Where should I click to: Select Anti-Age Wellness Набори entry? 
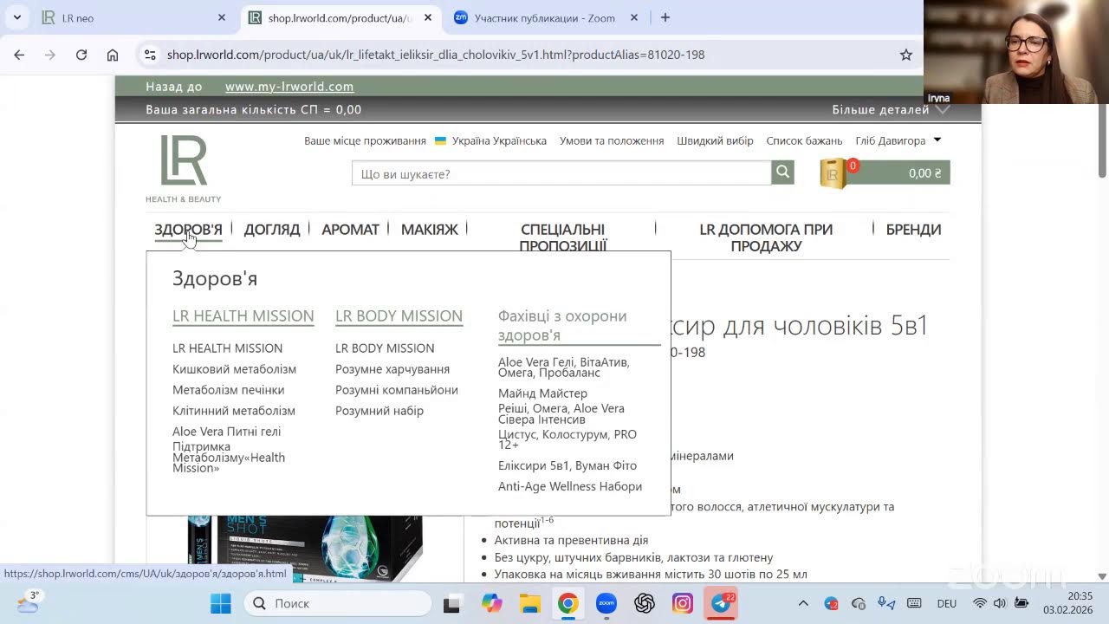point(570,486)
